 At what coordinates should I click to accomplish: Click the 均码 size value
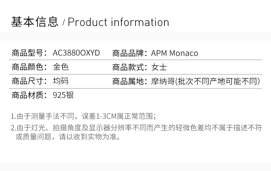coord(61,81)
